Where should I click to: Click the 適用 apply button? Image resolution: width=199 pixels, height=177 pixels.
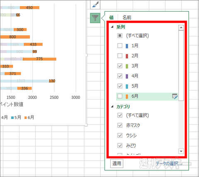point(116,163)
